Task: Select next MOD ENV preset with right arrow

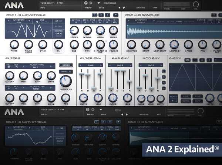Action: (161, 65)
